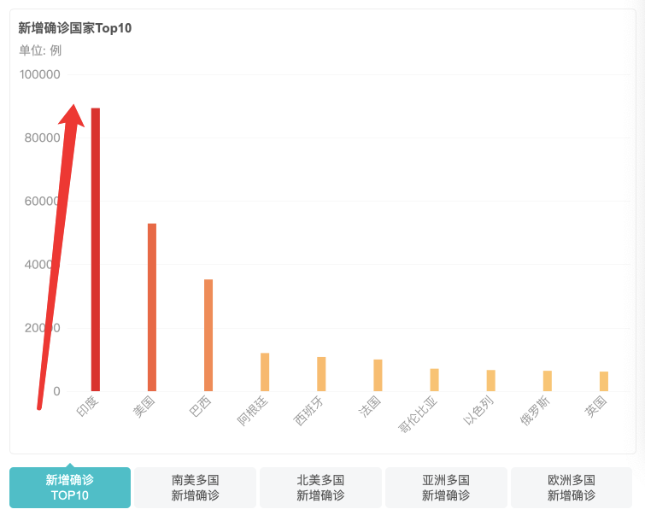
Task: View 欧洲多国 新增确诊 tab
Action: coord(572,488)
